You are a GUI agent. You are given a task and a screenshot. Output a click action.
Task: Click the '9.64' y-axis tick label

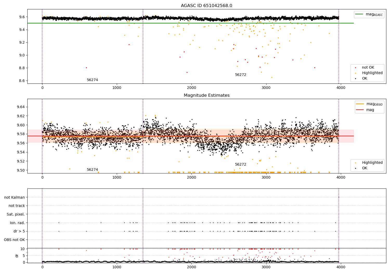[21, 107]
